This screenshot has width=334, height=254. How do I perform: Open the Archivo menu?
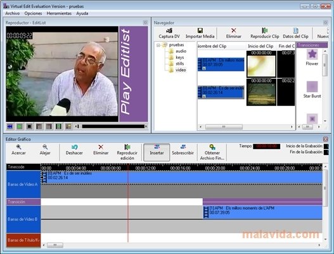coord(12,13)
